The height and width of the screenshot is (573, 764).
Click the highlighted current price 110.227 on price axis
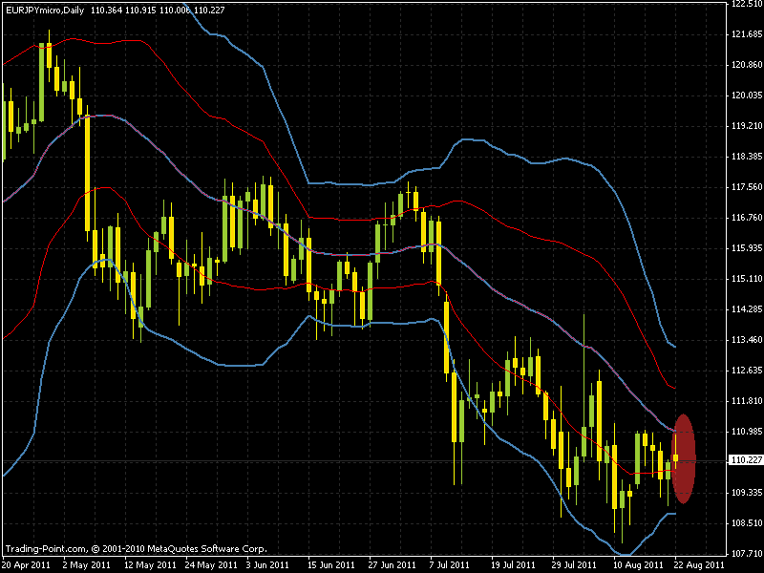tap(747, 460)
